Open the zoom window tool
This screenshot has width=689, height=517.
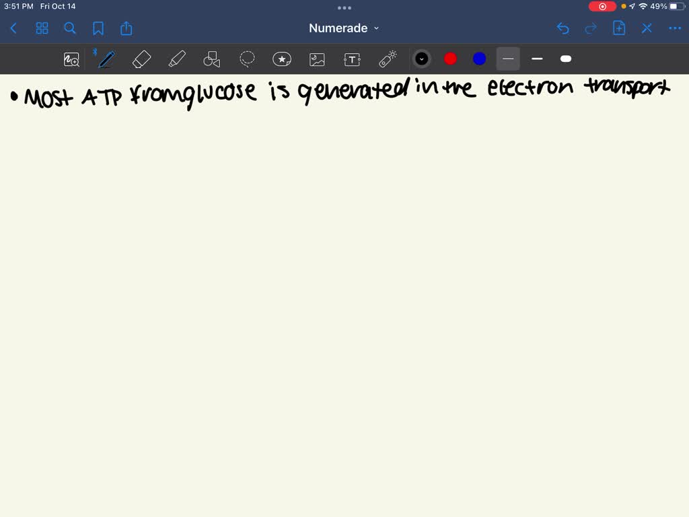click(71, 59)
